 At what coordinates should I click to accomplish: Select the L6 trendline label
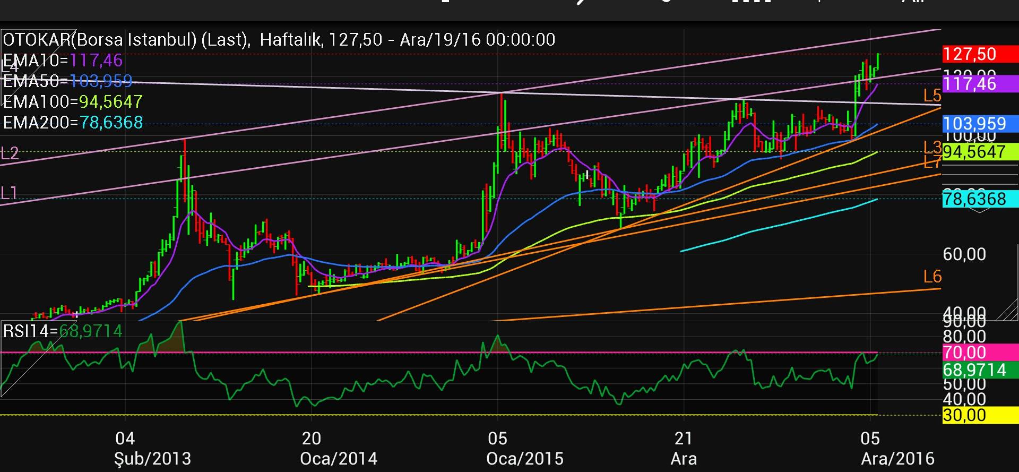[932, 277]
